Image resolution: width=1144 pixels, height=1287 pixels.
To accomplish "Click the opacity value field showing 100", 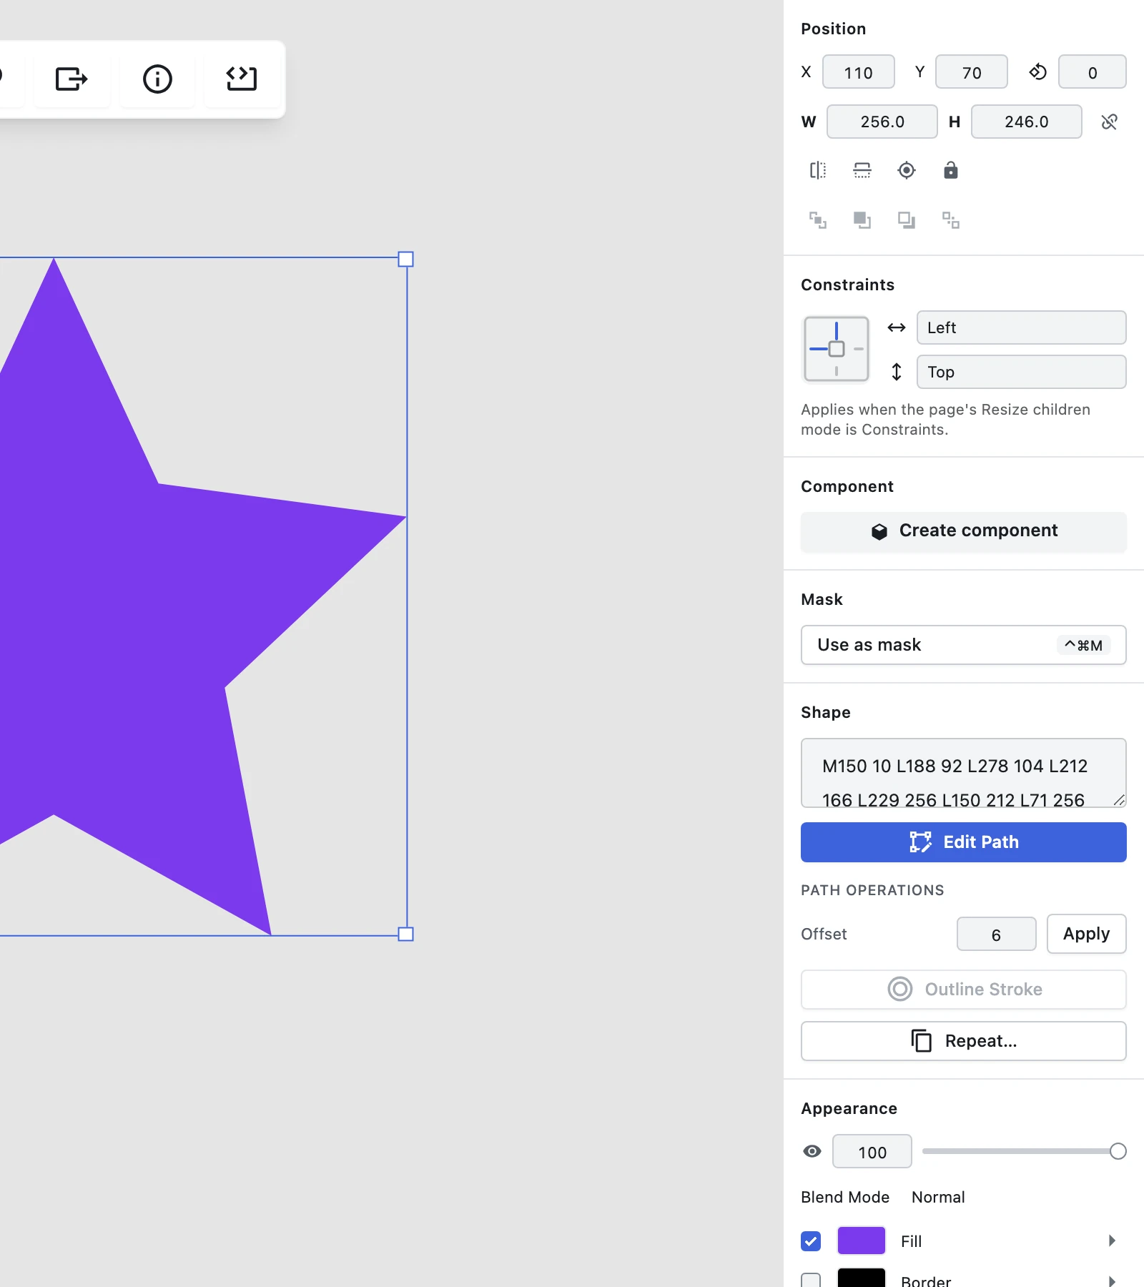I will 872,1151.
